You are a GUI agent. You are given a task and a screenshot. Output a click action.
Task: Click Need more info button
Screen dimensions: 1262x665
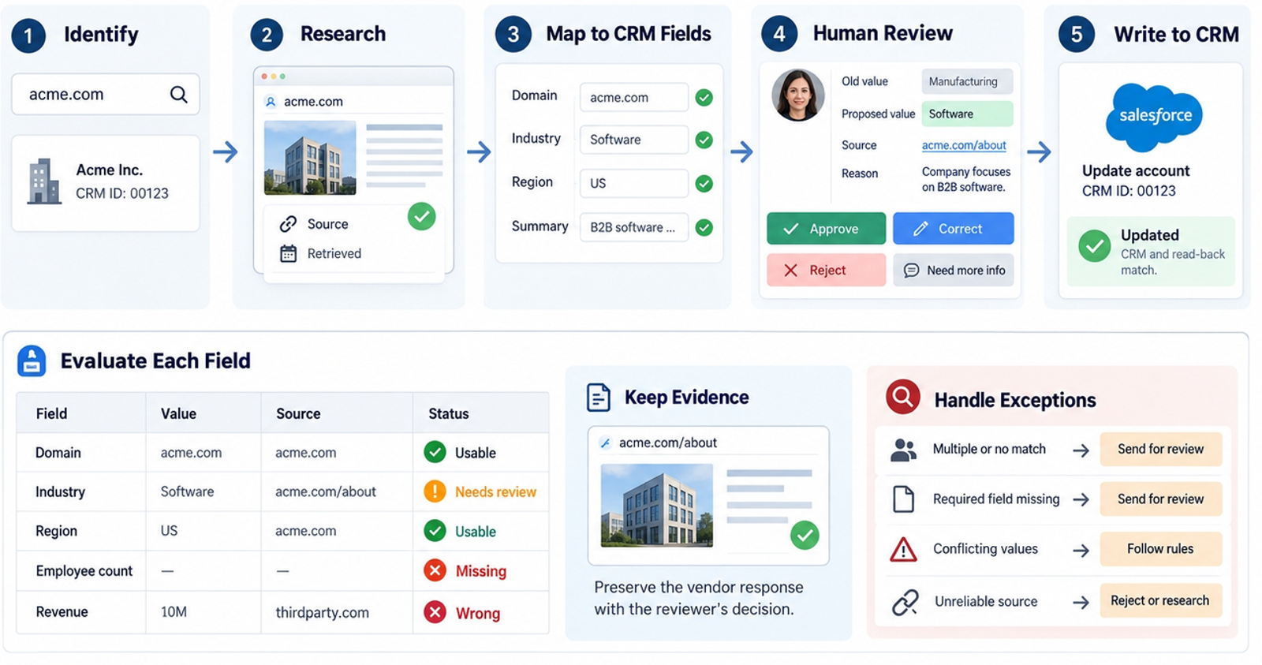[x=953, y=270]
